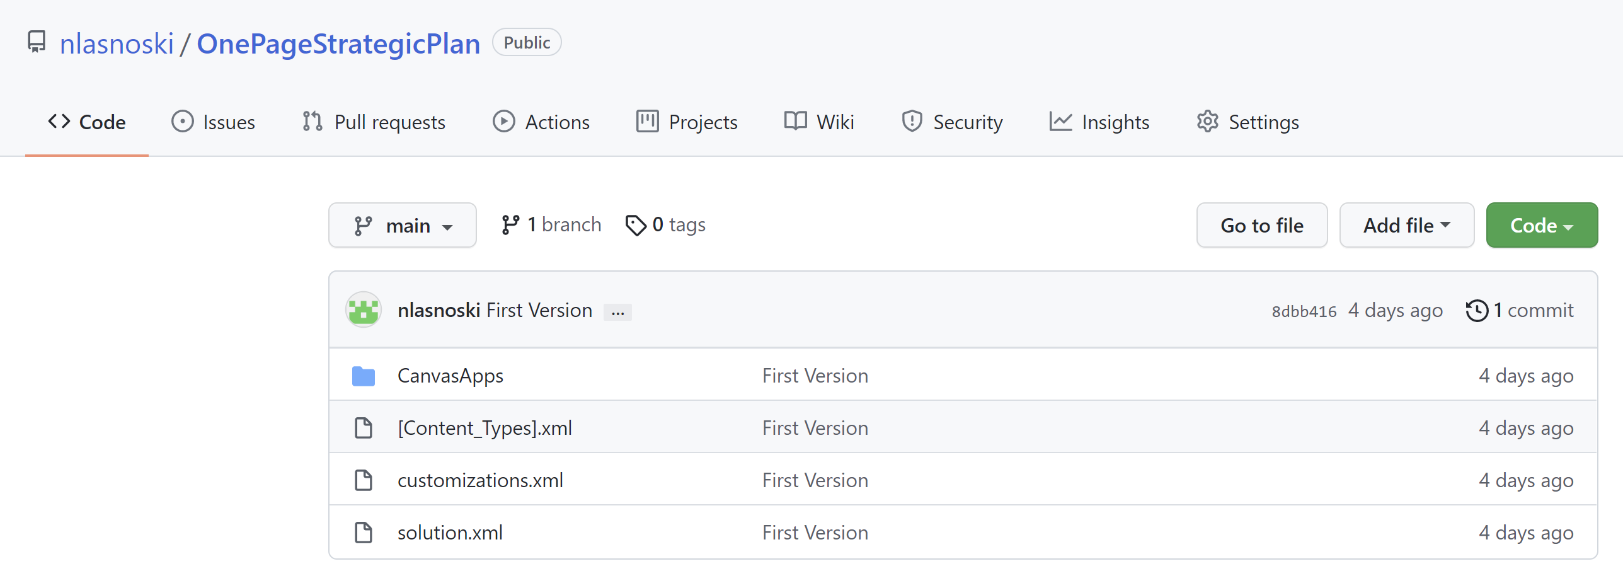Screen dimensions: 1623x571
Task: Switch to the Issues tab
Action: pos(214,122)
